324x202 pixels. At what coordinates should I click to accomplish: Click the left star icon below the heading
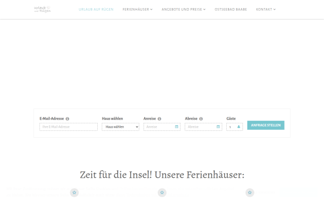tap(75, 192)
